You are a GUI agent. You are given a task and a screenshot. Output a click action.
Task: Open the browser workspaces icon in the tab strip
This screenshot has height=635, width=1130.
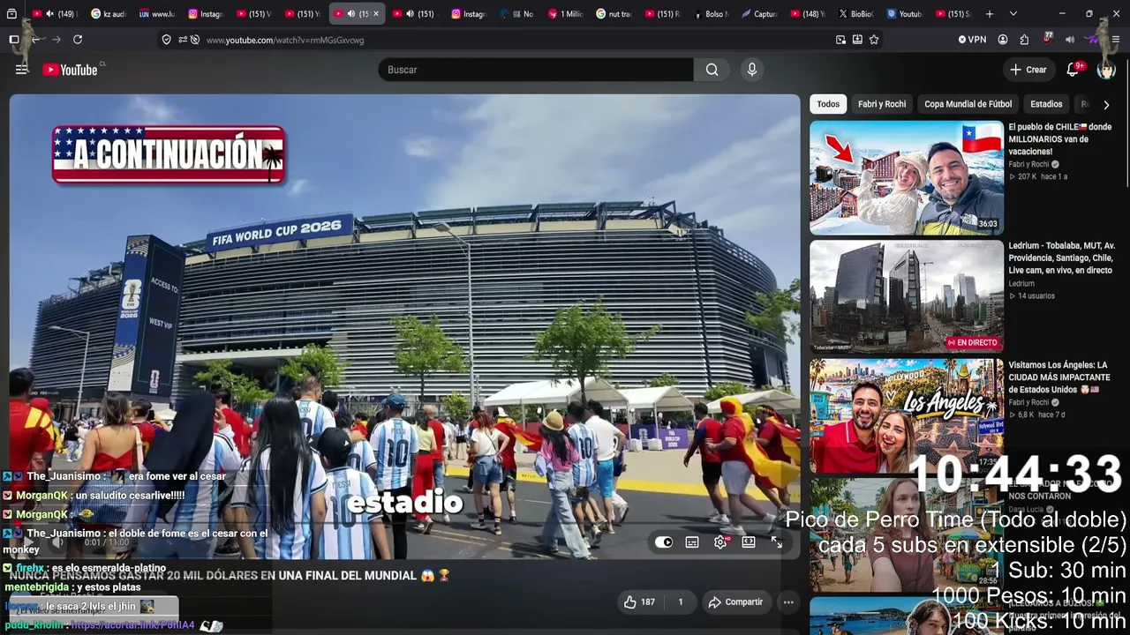tap(11, 14)
